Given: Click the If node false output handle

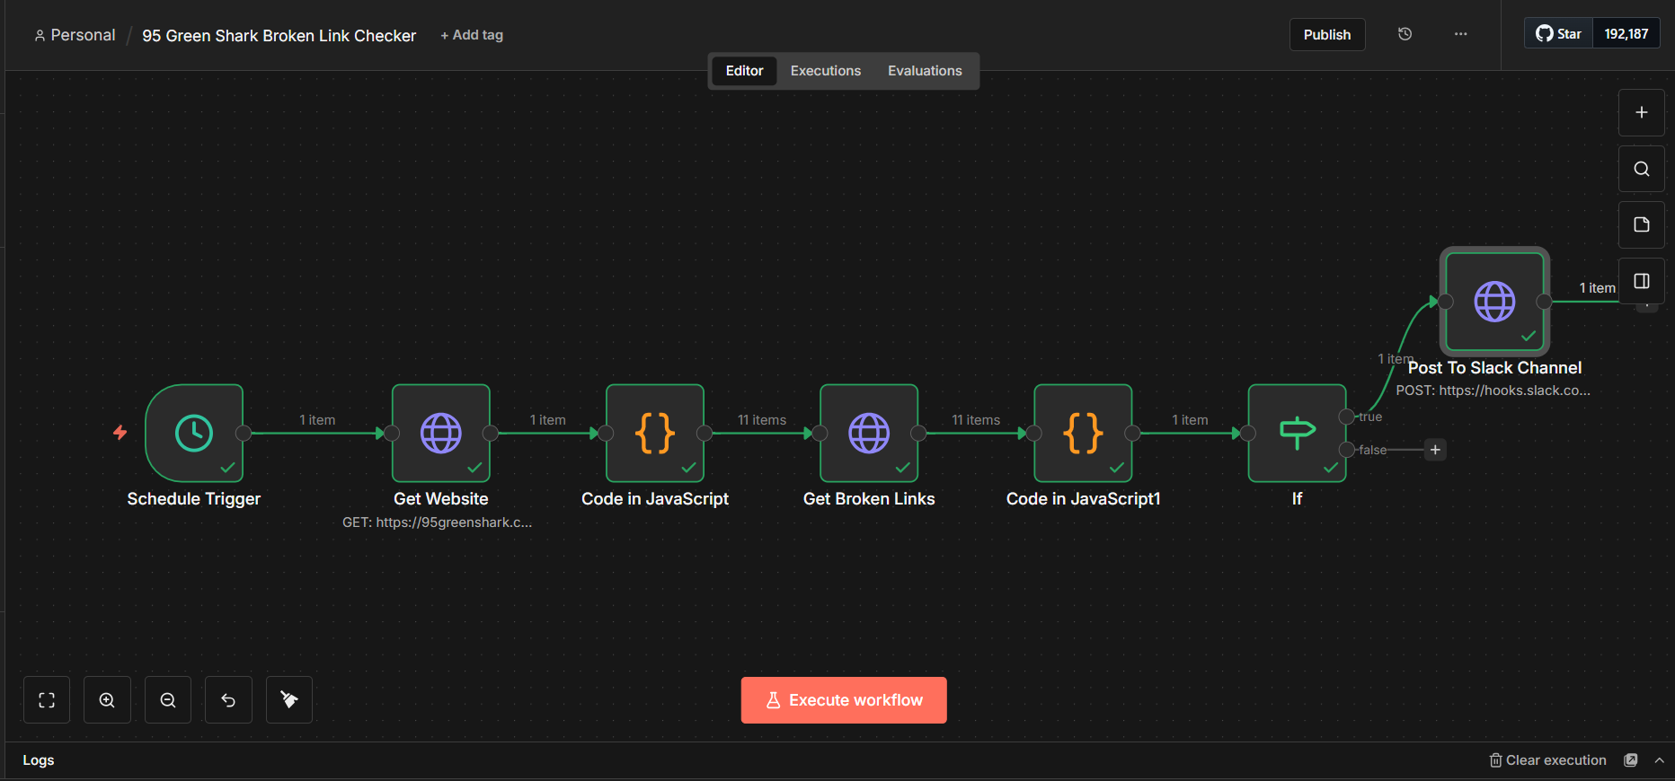Looking at the screenshot, I should pos(1346,450).
